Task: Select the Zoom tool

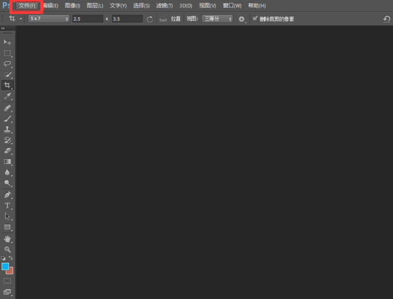Action: (x=7, y=249)
